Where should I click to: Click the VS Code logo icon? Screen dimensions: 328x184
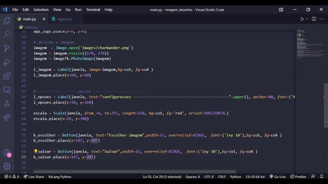point(5,9)
